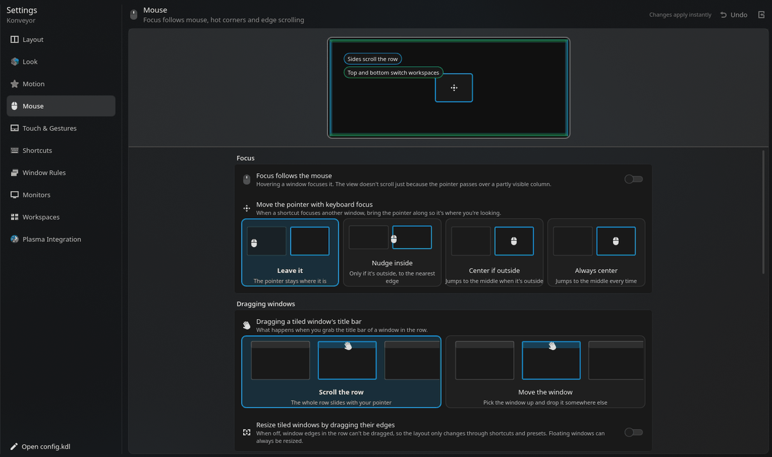772x457 pixels.
Task: Choose the Nudge inside pointer option
Action: (x=392, y=252)
